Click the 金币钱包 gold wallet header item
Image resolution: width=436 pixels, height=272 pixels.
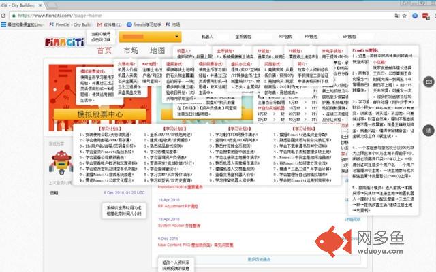pos(243,37)
